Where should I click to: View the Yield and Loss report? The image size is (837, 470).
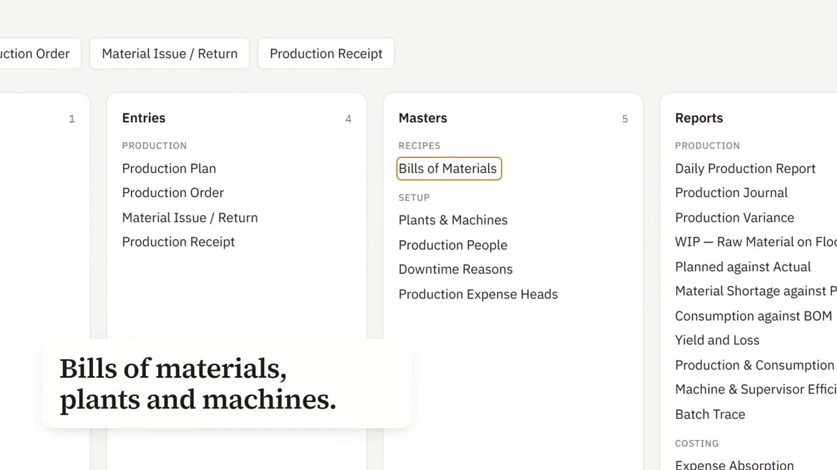pyautogui.click(x=717, y=340)
